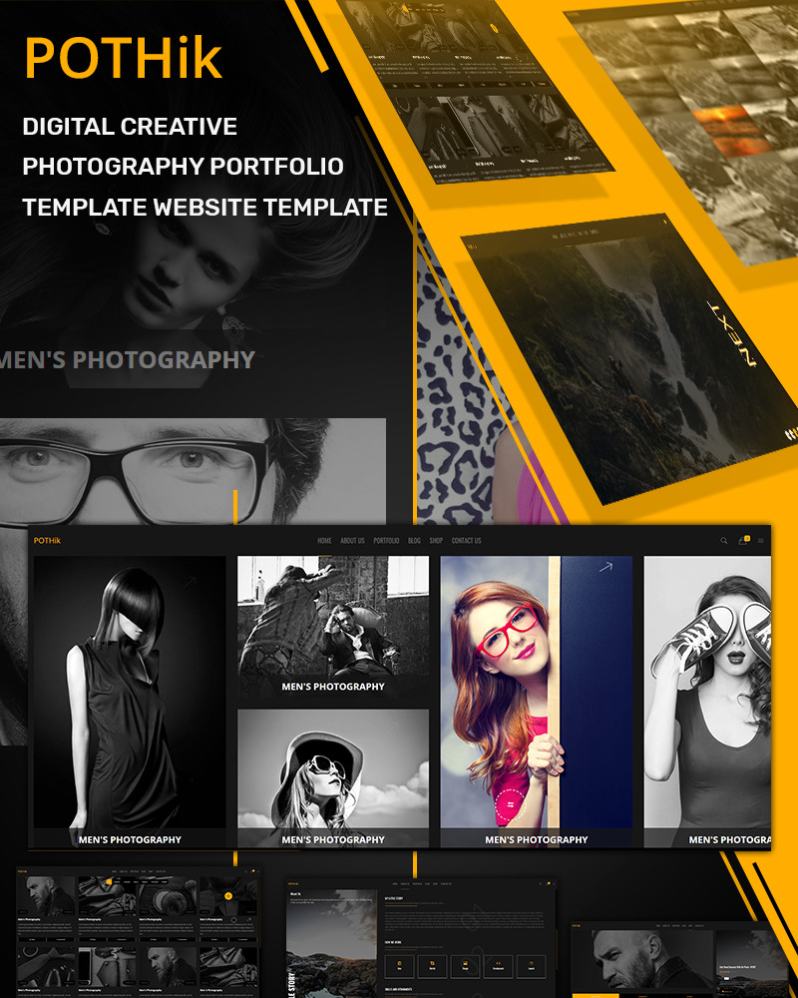This screenshot has height=998, width=798.
Task: Click the diagonal arrow icon on the redhead's photo
Action: (x=606, y=567)
